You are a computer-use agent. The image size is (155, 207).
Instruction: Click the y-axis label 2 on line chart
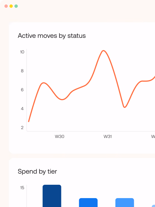[x=22, y=127]
